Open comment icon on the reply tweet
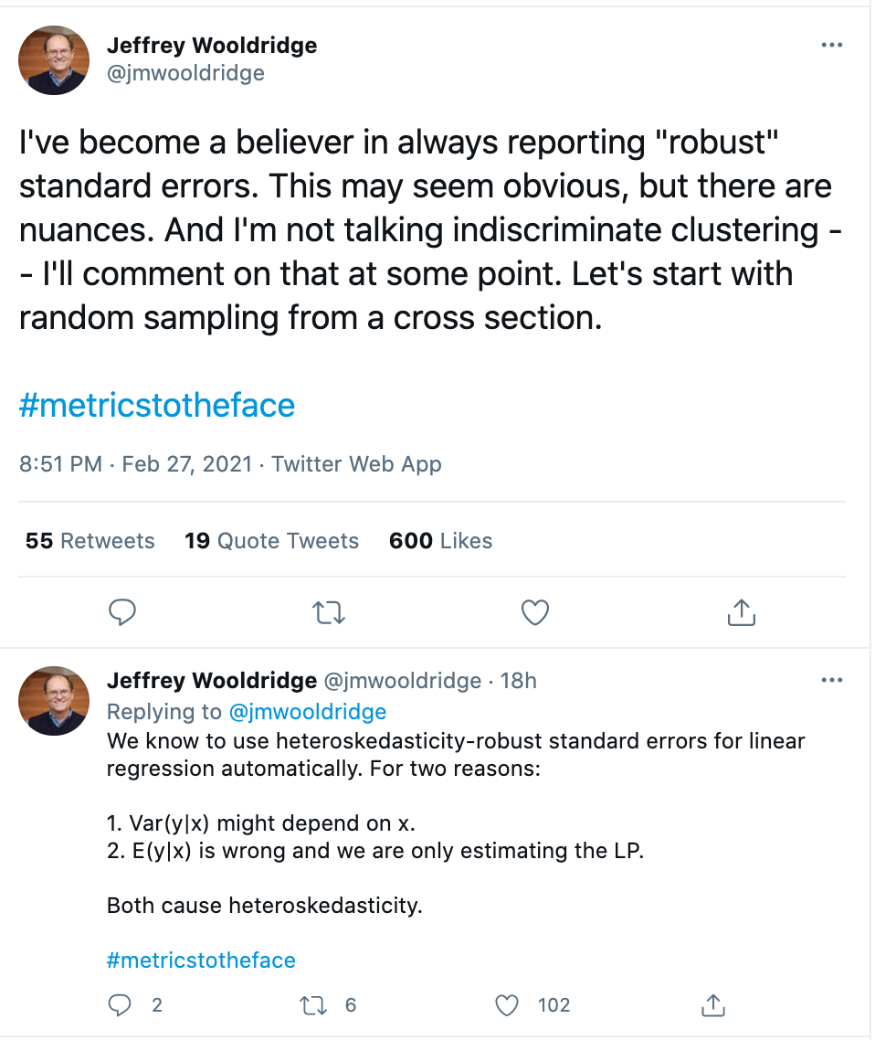Screen dimensions: 875x1040 tap(120, 1005)
